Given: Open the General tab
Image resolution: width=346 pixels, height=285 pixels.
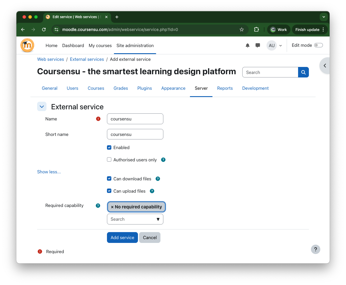Looking at the screenshot, I should (49, 88).
